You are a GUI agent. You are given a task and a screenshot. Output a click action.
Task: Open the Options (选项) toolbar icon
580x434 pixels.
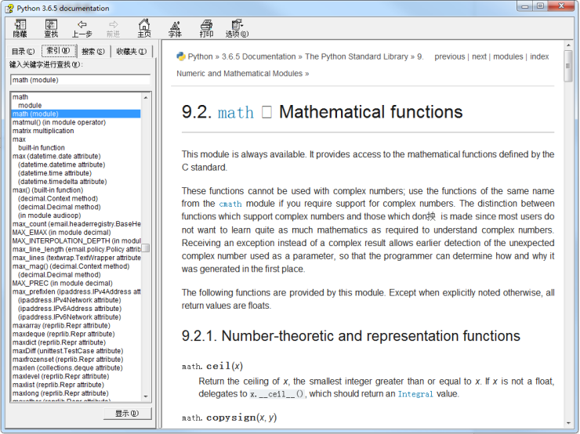[237, 29]
